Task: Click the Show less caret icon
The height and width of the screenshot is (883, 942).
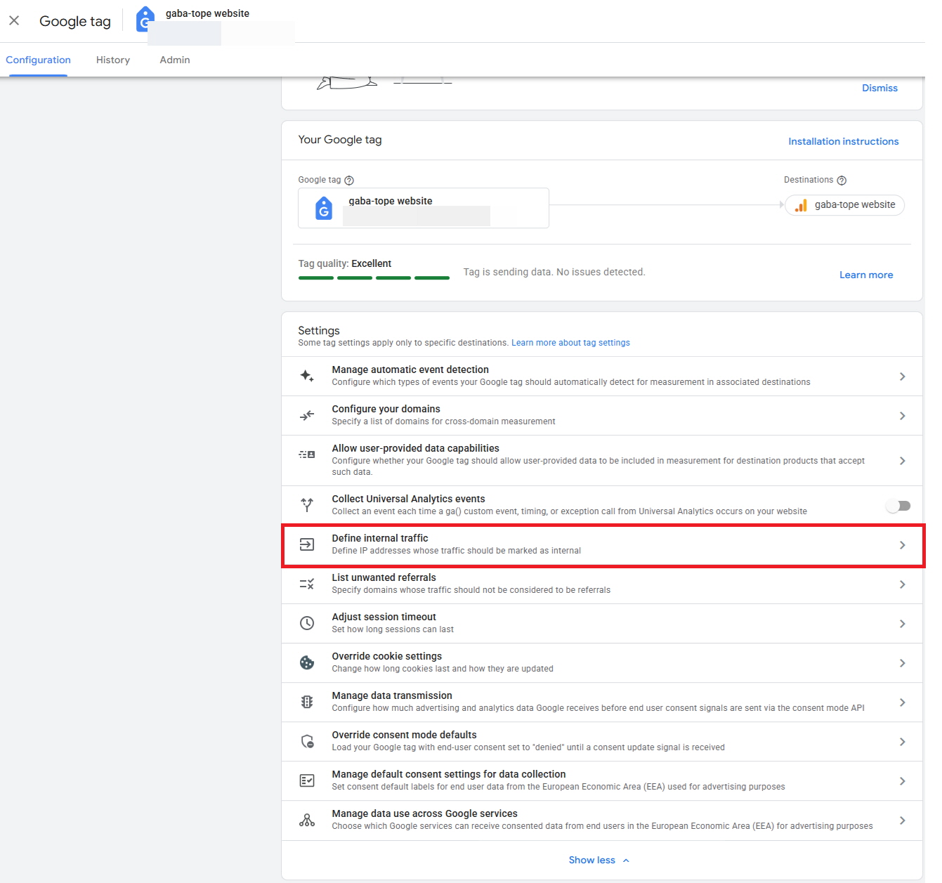Action: coord(626,860)
